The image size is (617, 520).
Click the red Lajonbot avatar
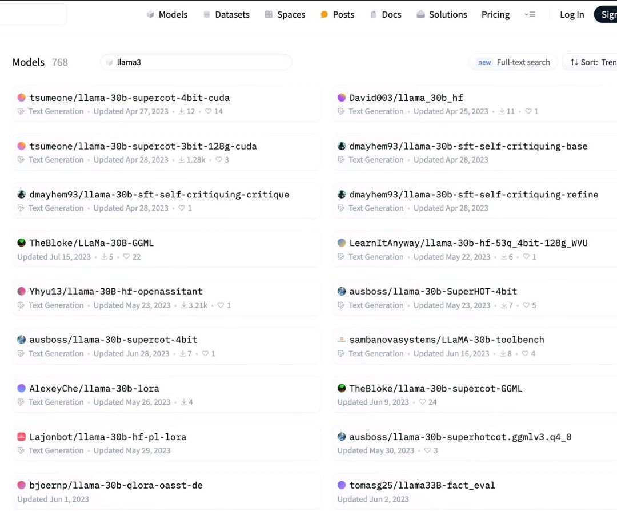click(22, 437)
